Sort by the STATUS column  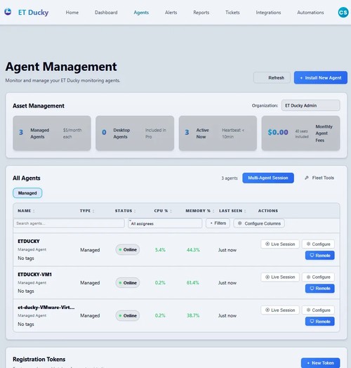click(x=125, y=211)
